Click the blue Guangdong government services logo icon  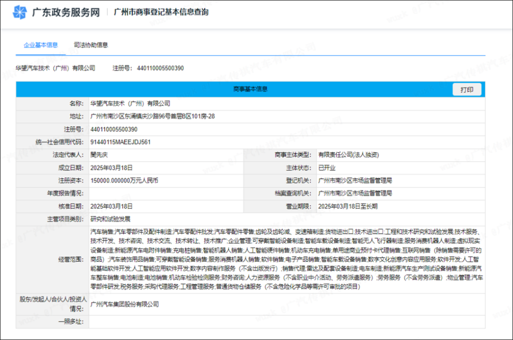20,12
